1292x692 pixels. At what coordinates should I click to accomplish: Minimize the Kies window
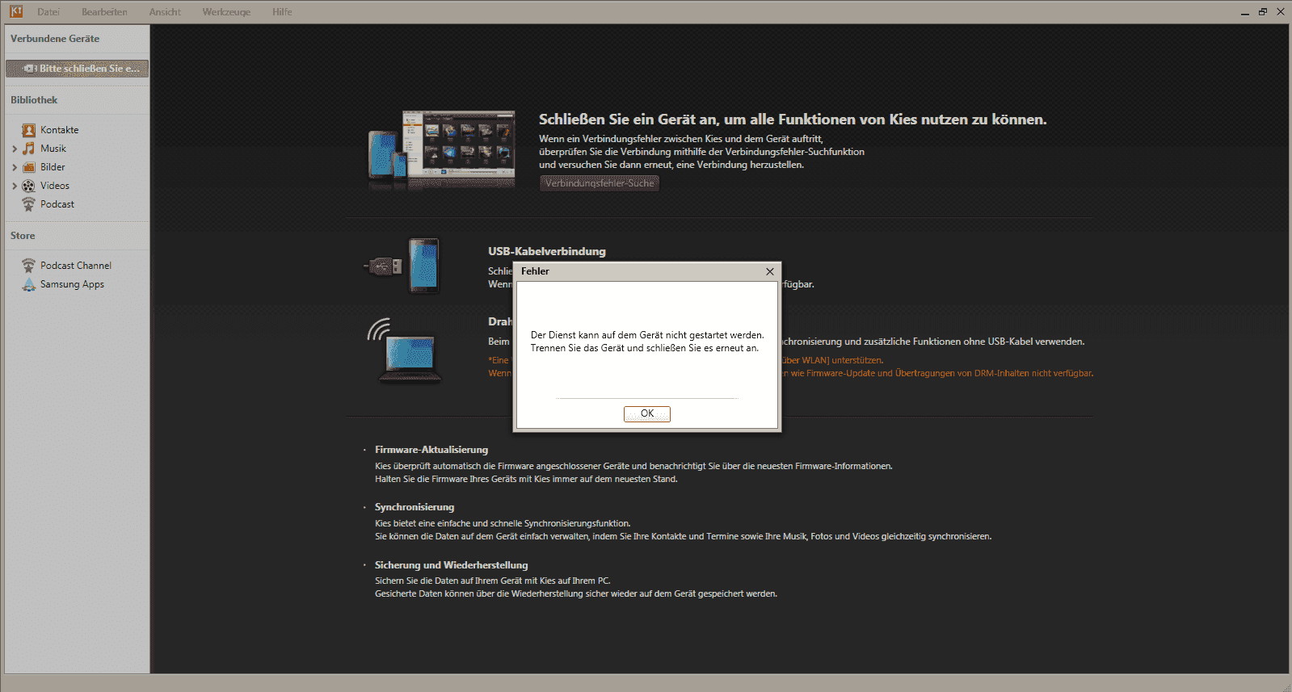click(1245, 12)
